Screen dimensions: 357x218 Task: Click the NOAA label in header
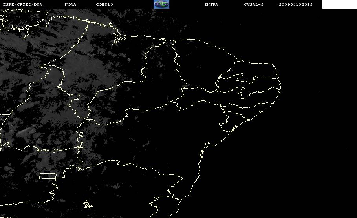[x=70, y=4]
